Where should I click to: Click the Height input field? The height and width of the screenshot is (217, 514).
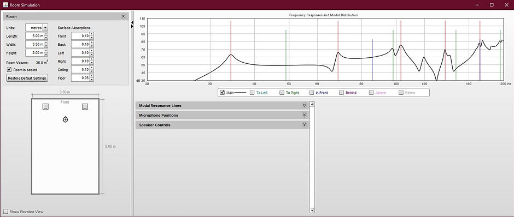[34, 53]
